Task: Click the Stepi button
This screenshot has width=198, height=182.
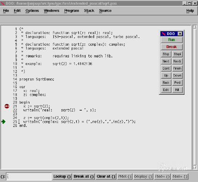Action: tap(177, 54)
